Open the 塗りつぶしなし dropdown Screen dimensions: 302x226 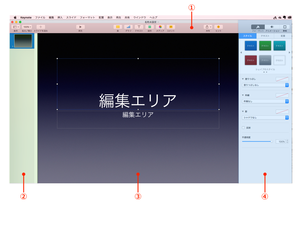point(265,85)
